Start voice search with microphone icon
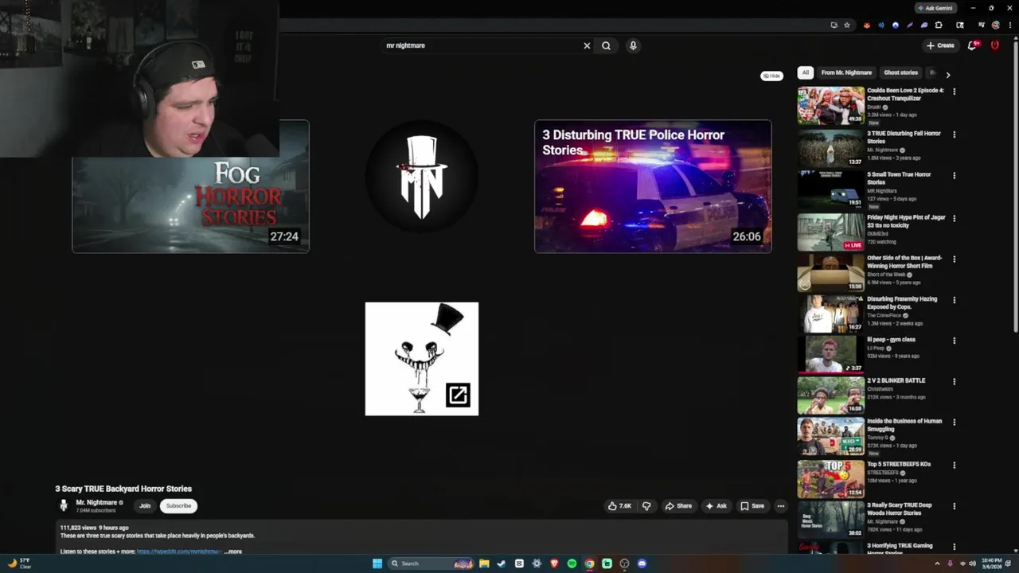The image size is (1019, 573). pyautogui.click(x=633, y=45)
